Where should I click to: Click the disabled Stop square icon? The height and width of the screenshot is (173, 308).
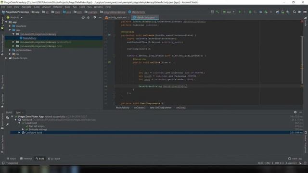coord(271,12)
